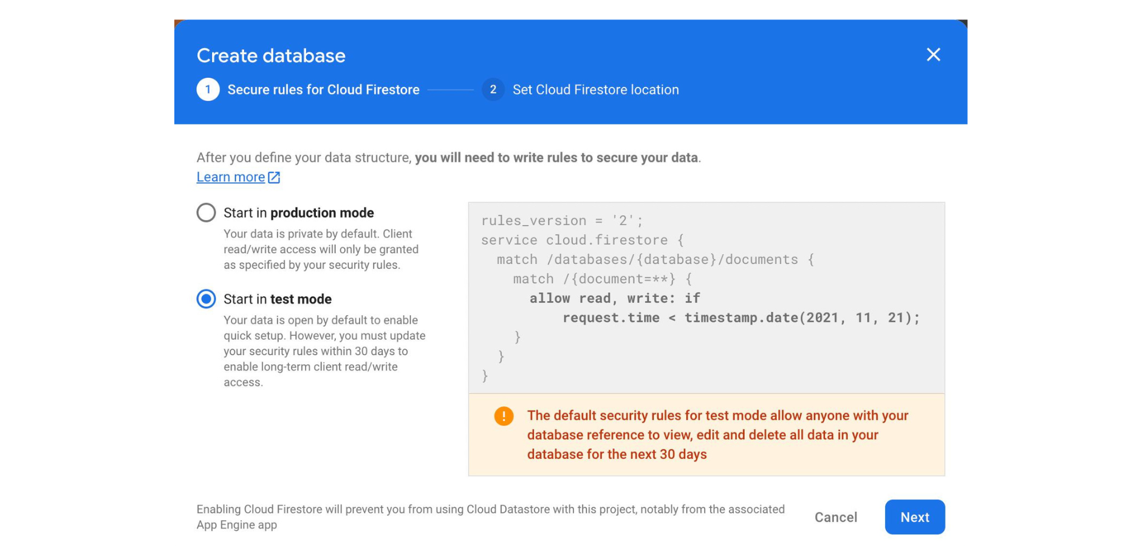The width and height of the screenshot is (1142, 555).
Task: Click the test mode description text
Action: [x=324, y=351]
